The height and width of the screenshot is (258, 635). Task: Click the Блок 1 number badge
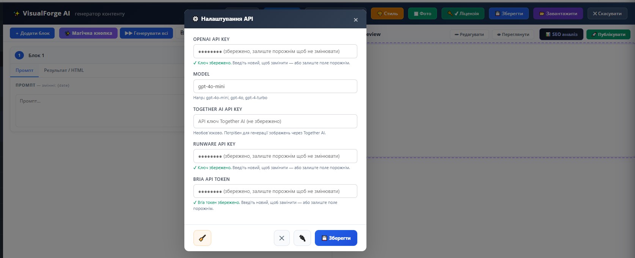(19, 55)
